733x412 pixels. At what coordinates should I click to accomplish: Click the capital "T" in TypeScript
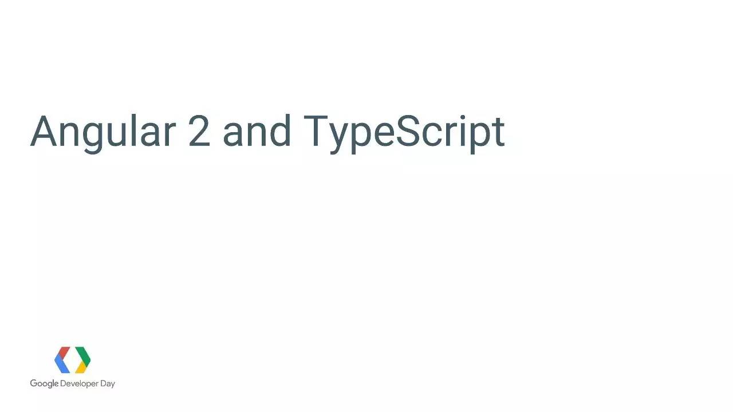point(316,130)
